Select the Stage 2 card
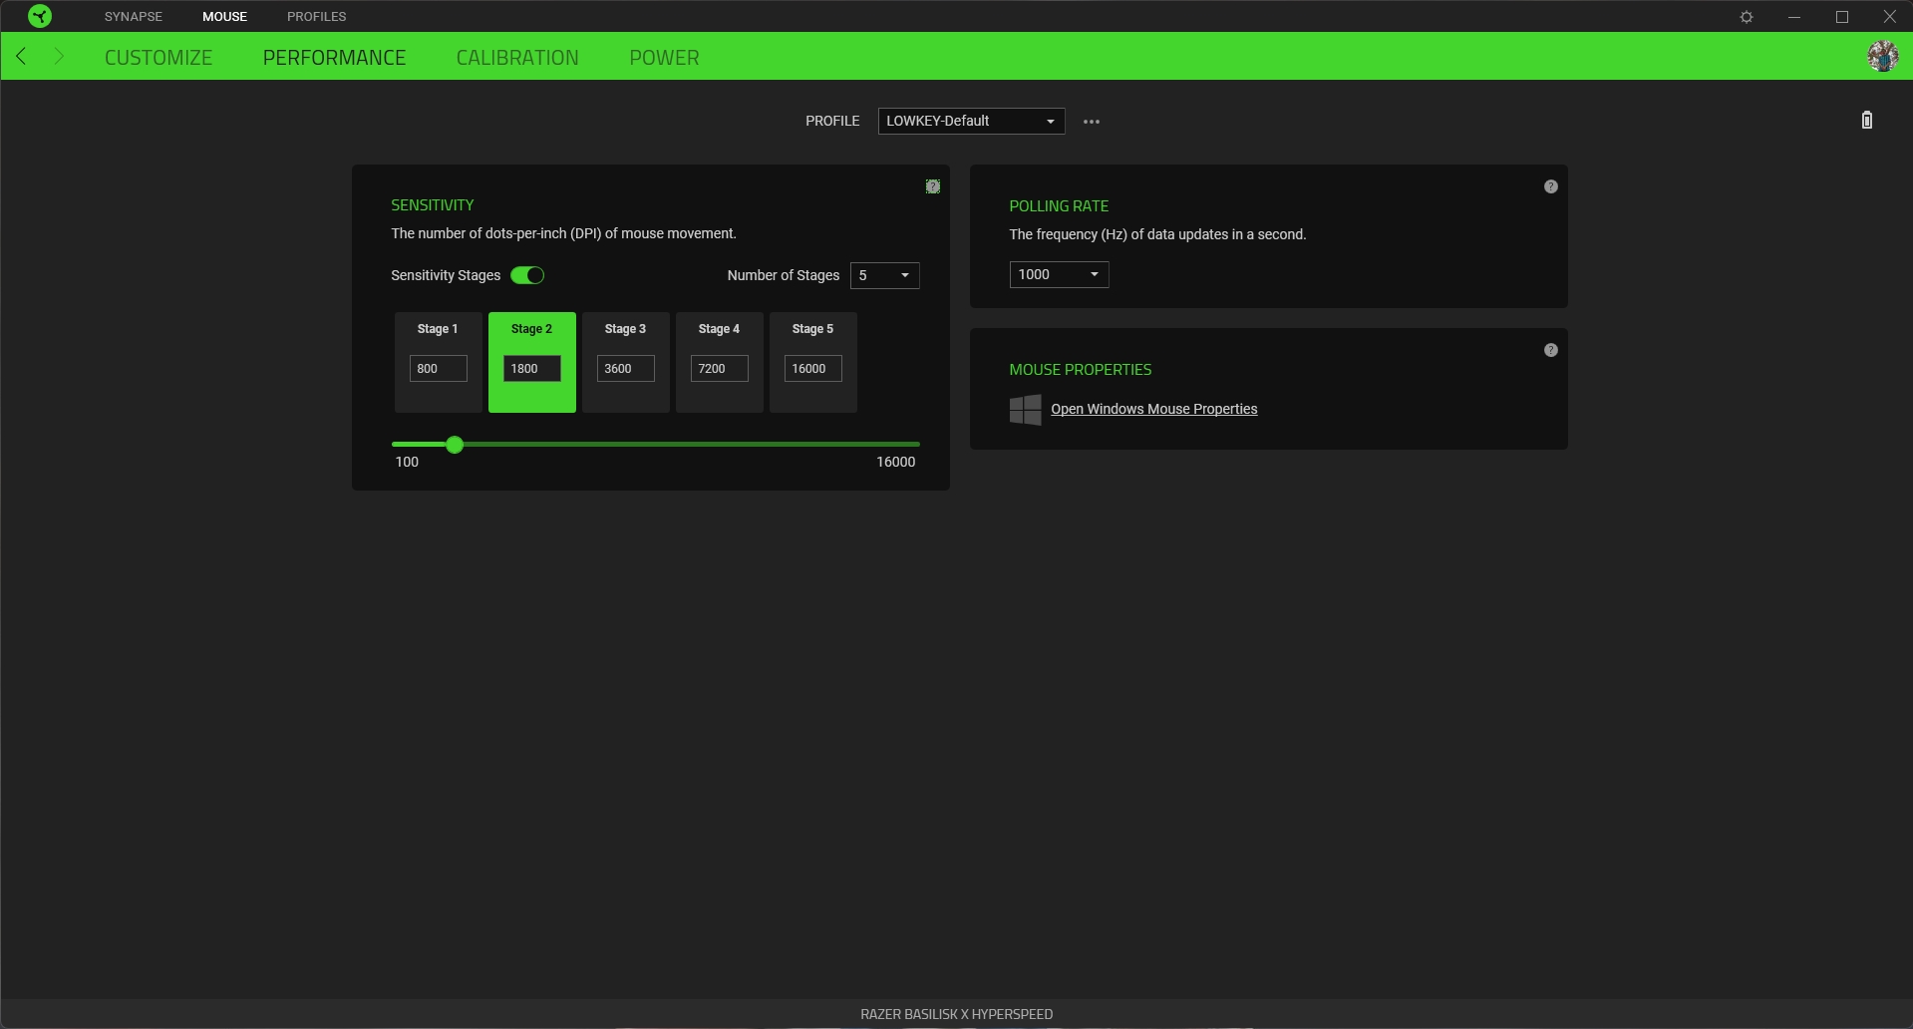This screenshot has width=1913, height=1029. (x=532, y=362)
